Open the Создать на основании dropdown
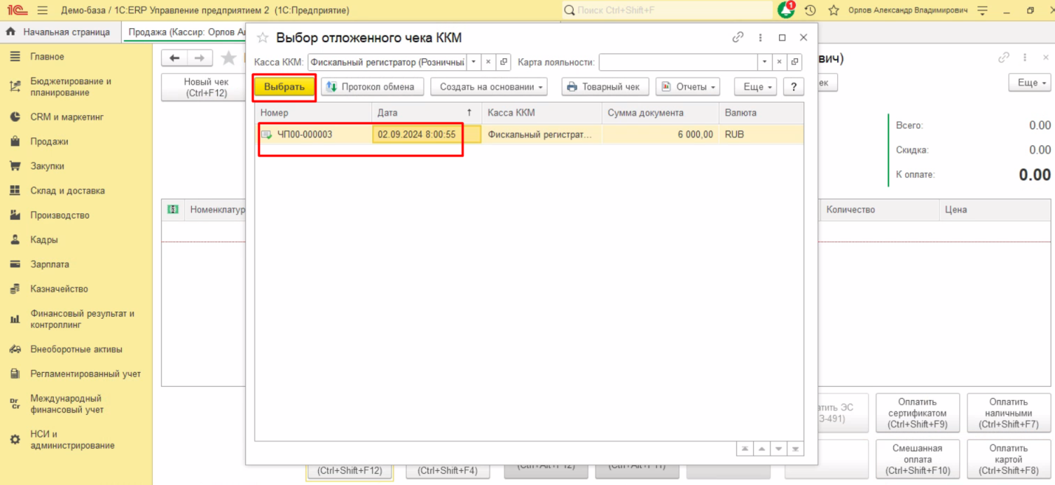 (x=488, y=87)
